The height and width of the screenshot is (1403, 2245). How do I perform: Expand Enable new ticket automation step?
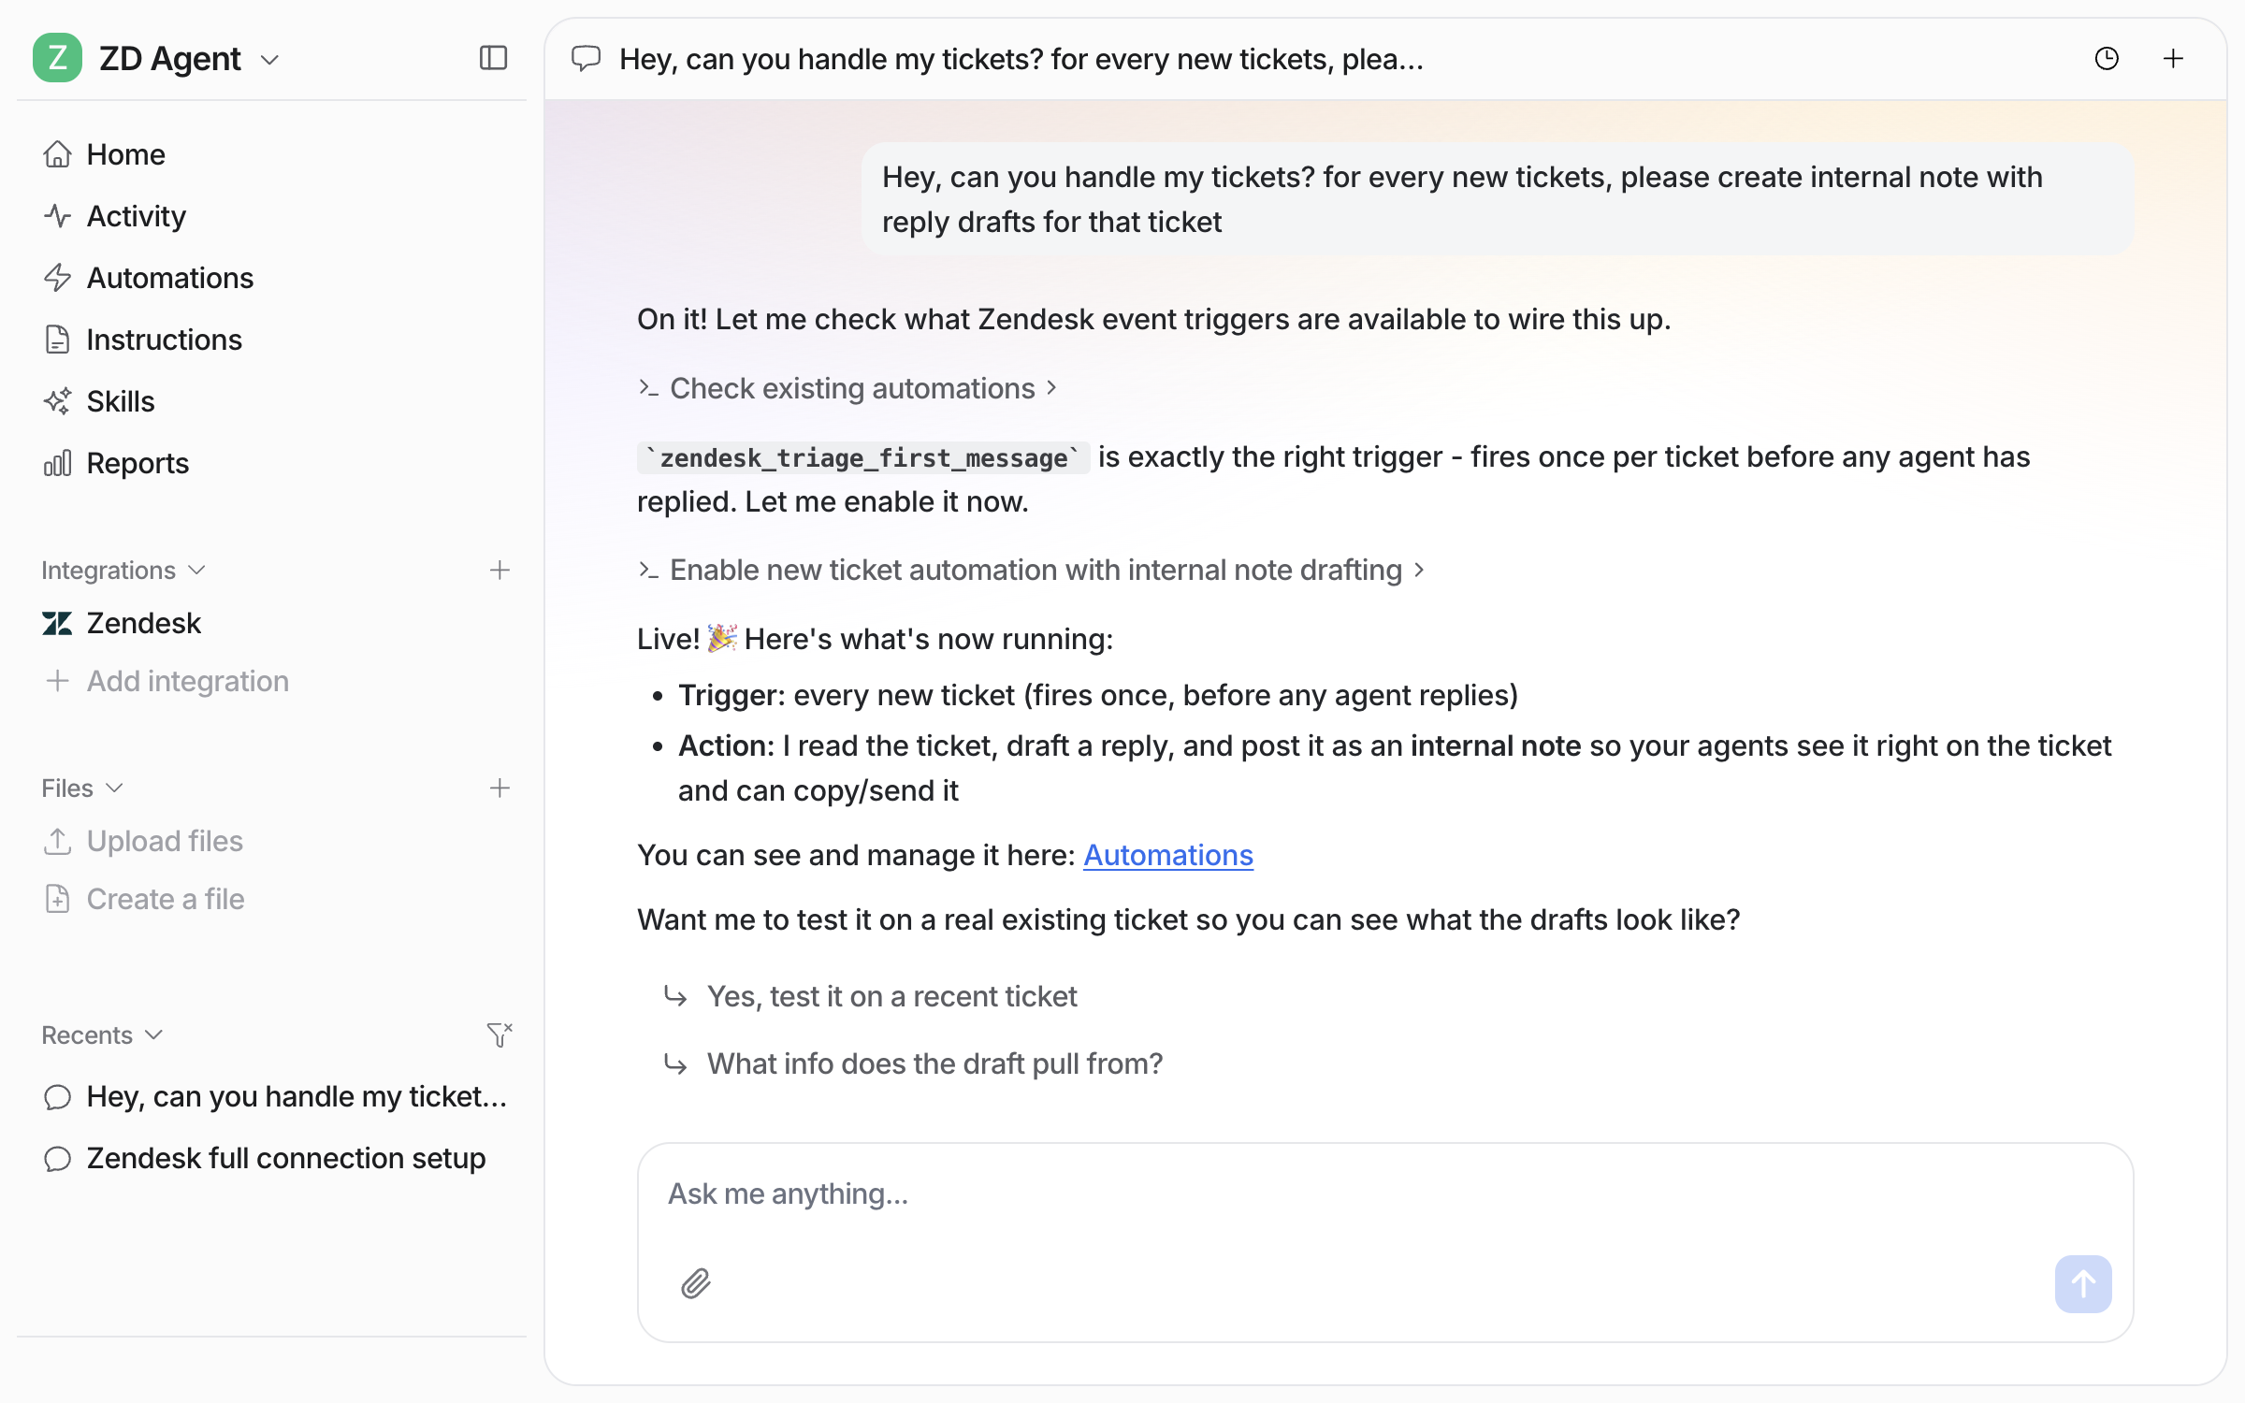pos(1031,570)
